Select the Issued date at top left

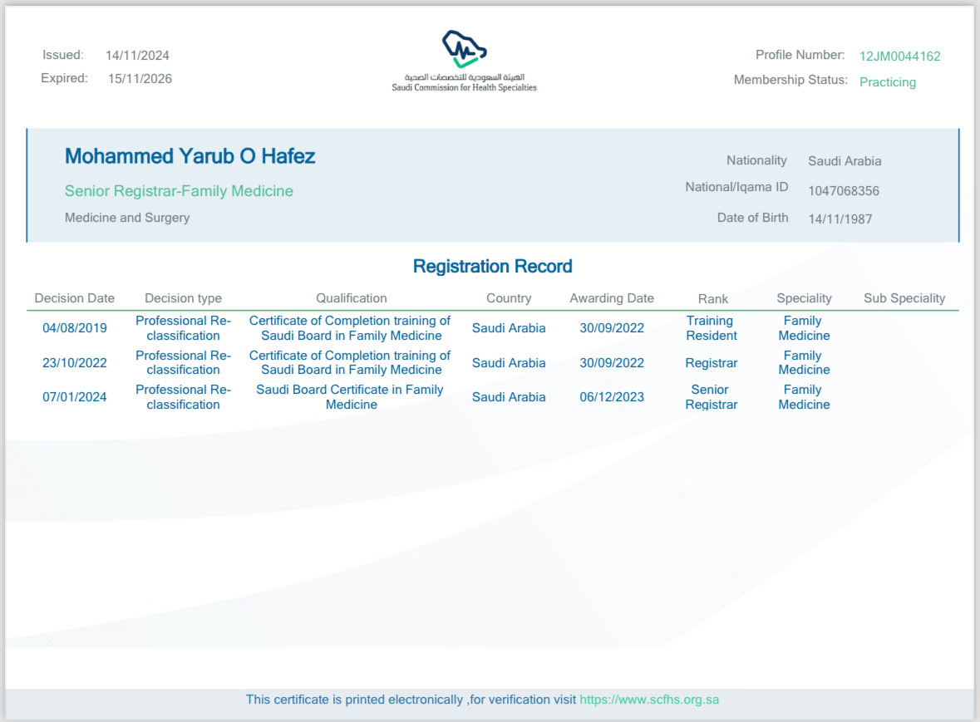tap(137, 56)
